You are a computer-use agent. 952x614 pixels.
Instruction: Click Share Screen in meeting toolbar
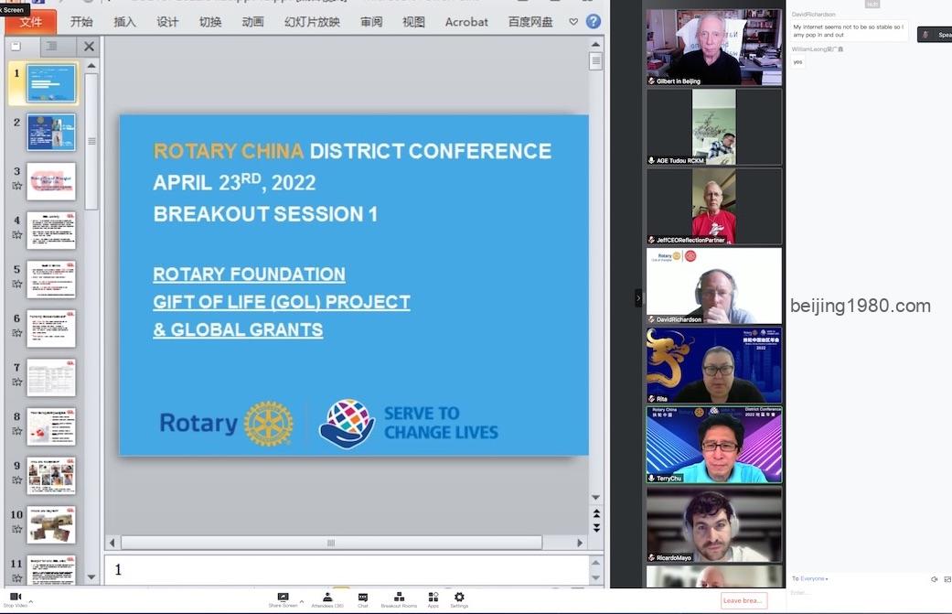click(x=283, y=599)
